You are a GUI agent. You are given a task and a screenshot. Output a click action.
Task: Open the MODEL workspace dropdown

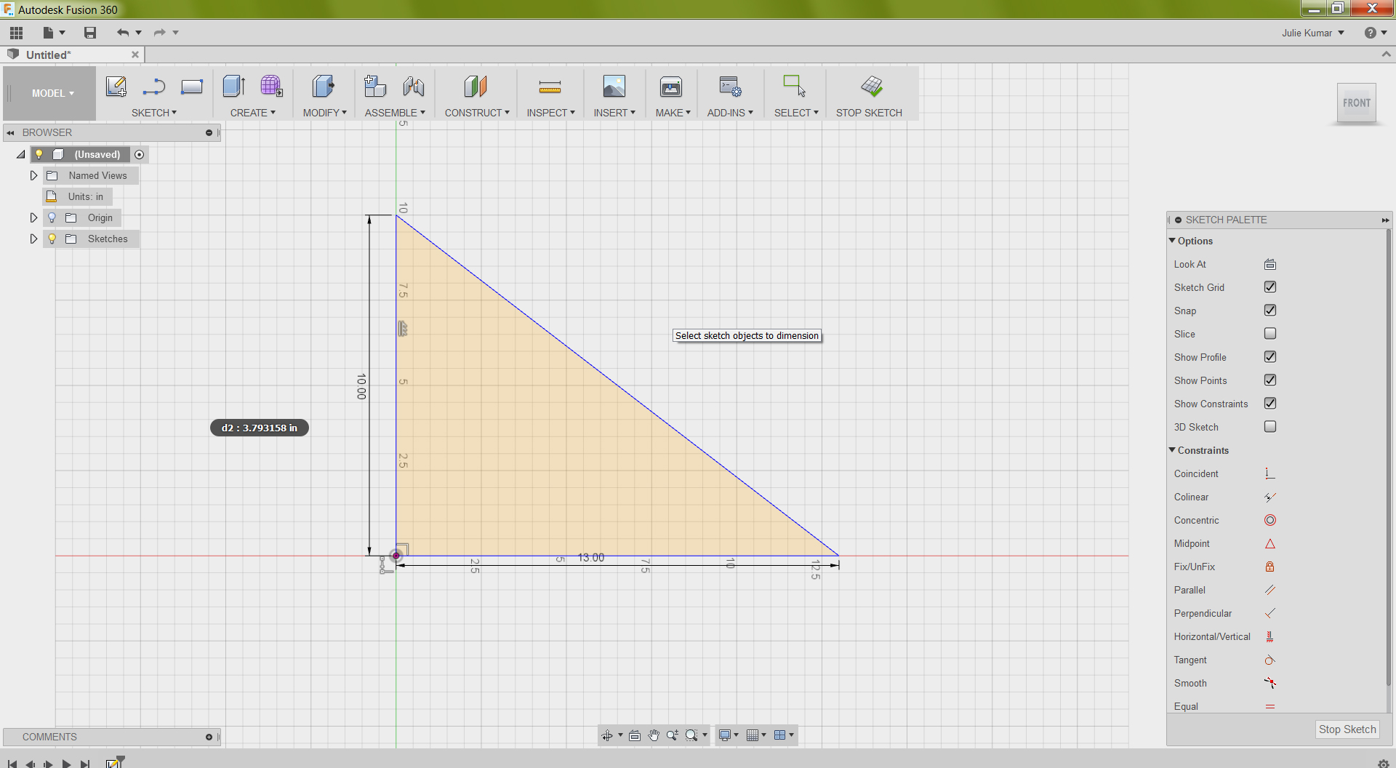[x=52, y=93]
